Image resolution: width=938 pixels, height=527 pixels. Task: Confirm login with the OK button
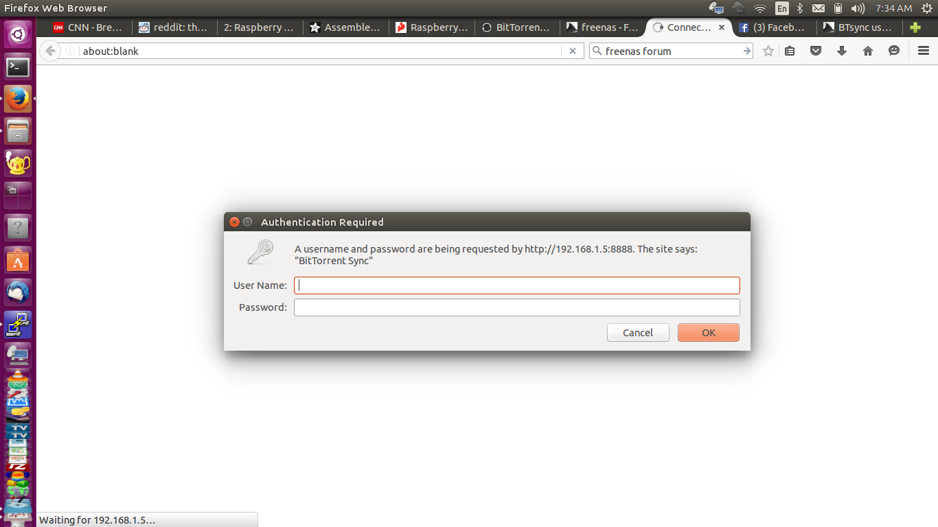pos(709,332)
